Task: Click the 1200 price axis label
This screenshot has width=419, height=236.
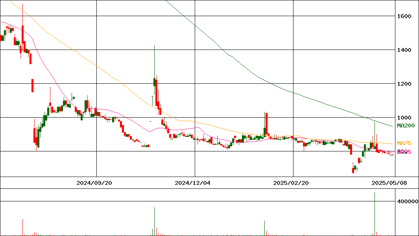Action: 404,84
